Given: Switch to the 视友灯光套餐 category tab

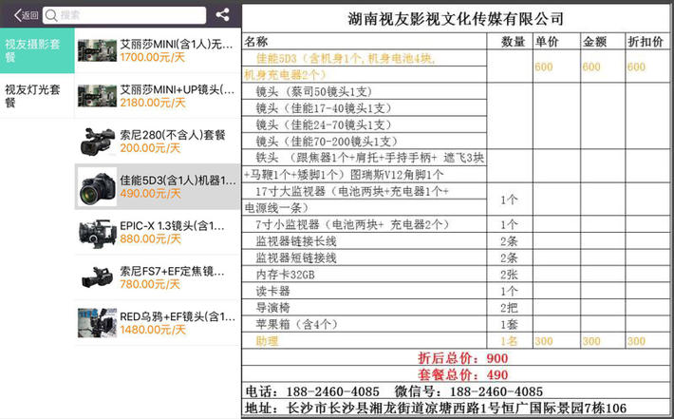Looking at the screenshot, I should (36, 96).
